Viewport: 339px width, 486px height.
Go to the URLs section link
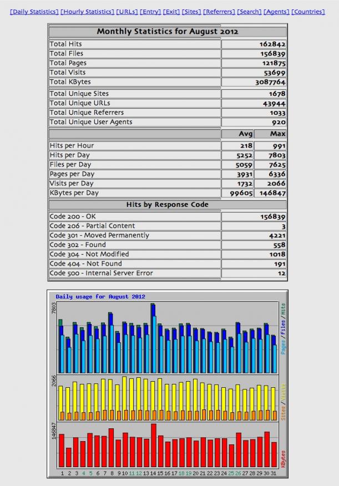[x=127, y=12]
